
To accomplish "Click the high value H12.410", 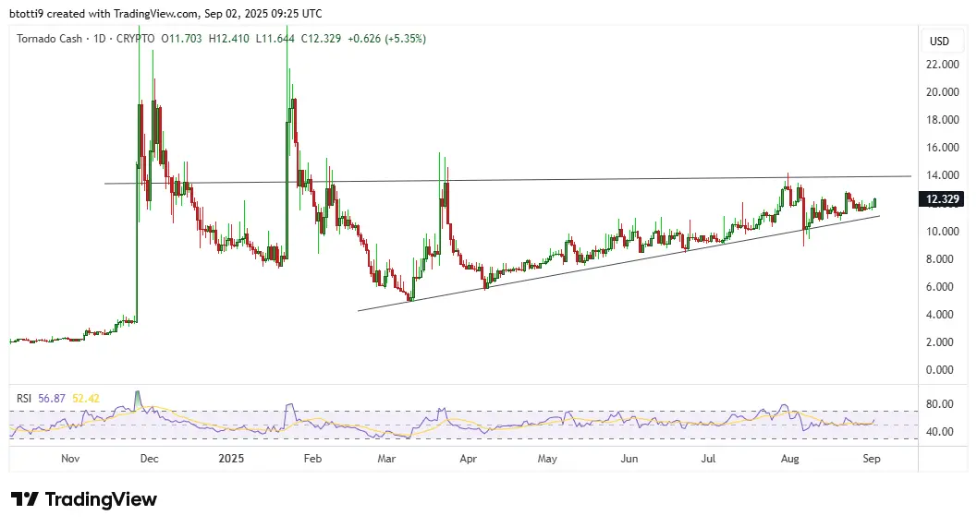I will coord(228,39).
